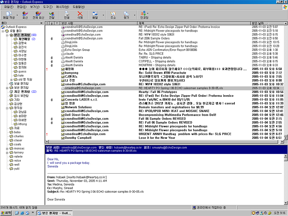Select message from Network Solutions
This screenshot has width=288, height=216.
[x=164, y=107]
